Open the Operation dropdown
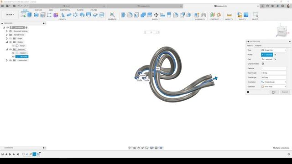The width and height of the screenshot is (292, 164). click(274, 87)
